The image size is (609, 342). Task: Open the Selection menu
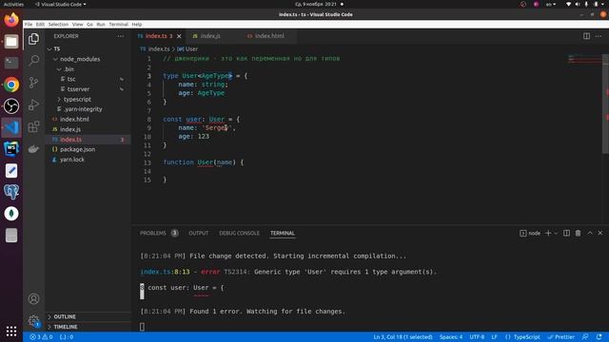point(58,24)
